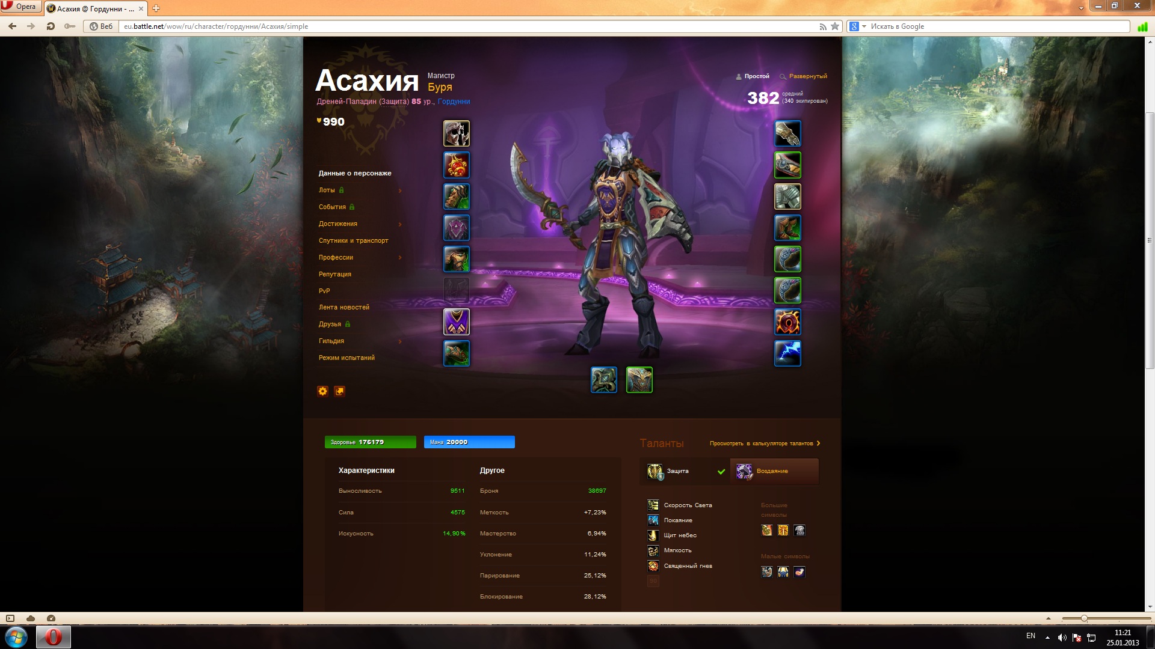Viewport: 1155px width, 649px height.
Task: Inspect the purple tabard item icon
Action: click(457, 322)
